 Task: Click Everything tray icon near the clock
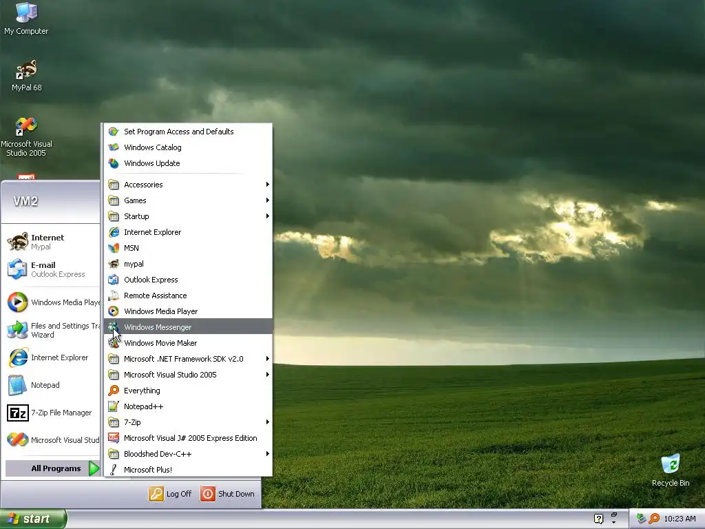(x=654, y=519)
